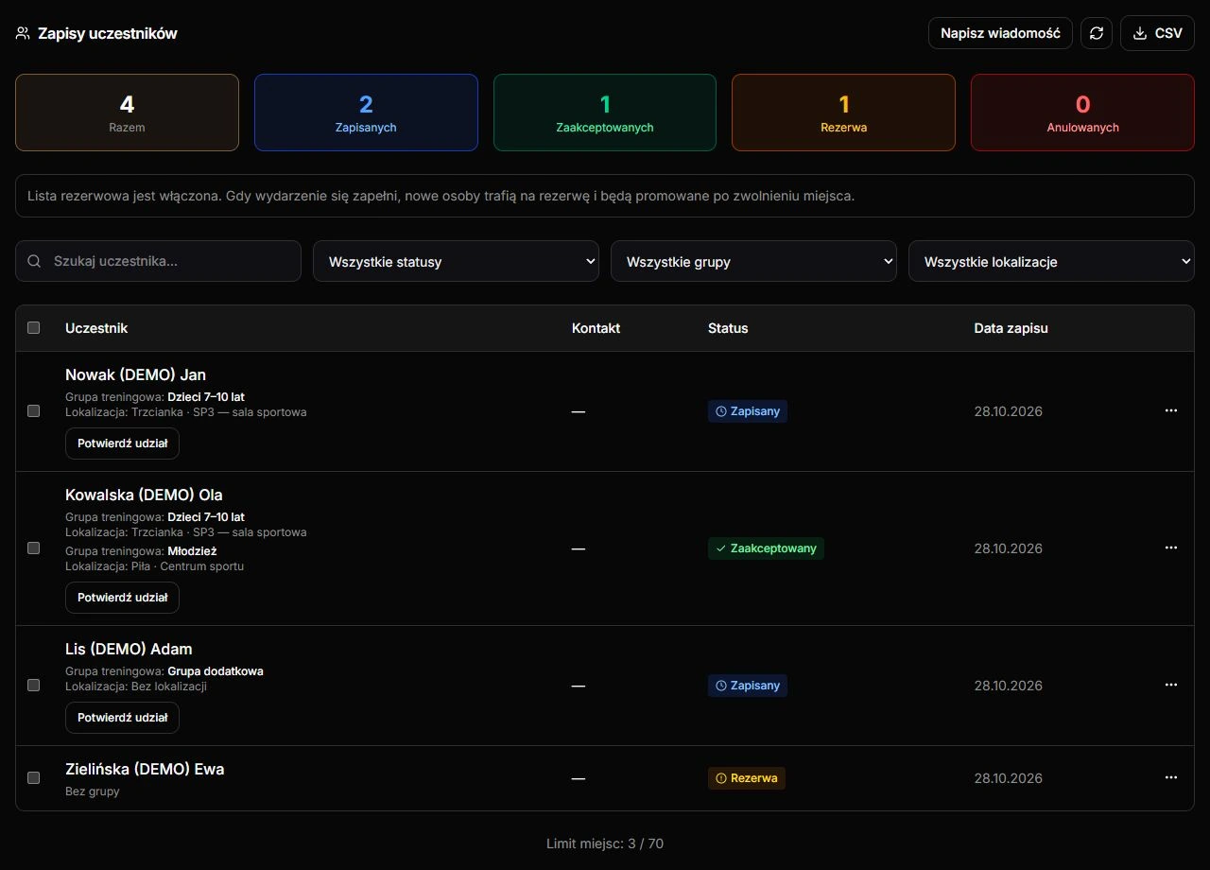1210x870 pixels.
Task: Export participants with the CSV button
Action: [1157, 33]
